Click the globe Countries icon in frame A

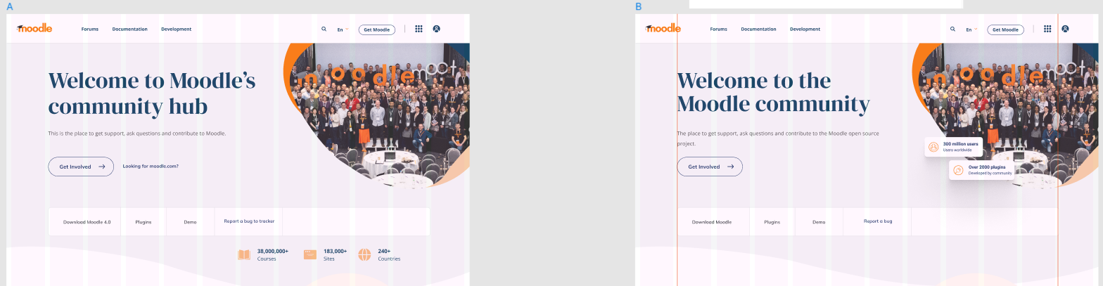pos(364,254)
